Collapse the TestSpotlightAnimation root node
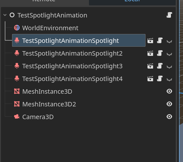 [x=5, y=15]
